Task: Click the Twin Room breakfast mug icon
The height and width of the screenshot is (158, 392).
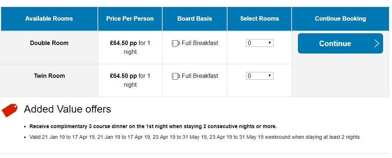Action: click(x=176, y=76)
